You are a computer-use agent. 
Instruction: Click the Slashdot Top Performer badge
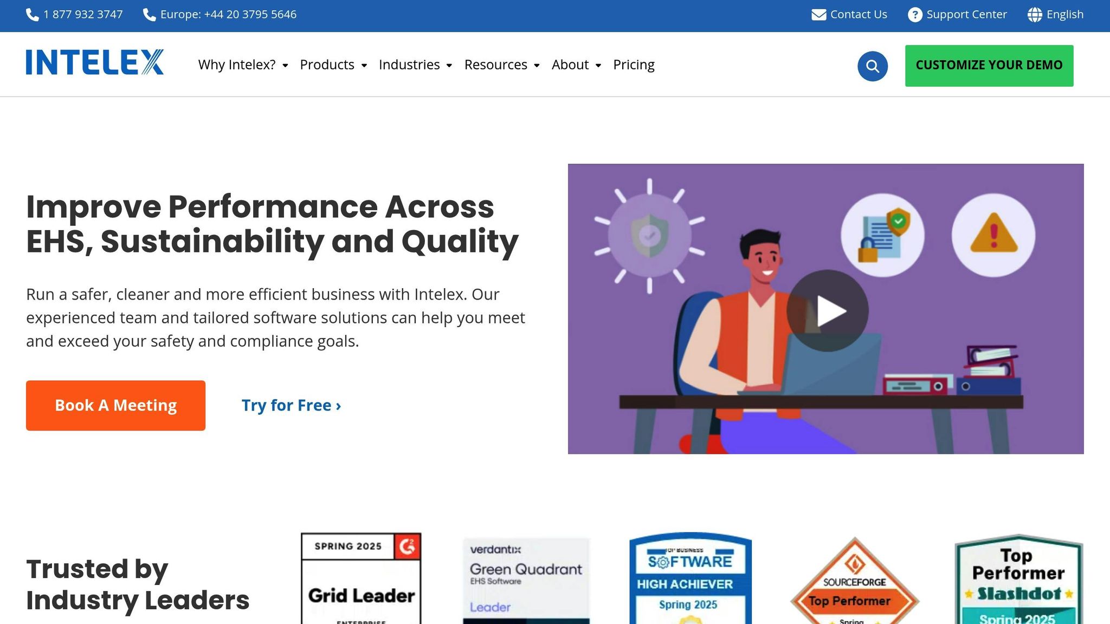1019,579
